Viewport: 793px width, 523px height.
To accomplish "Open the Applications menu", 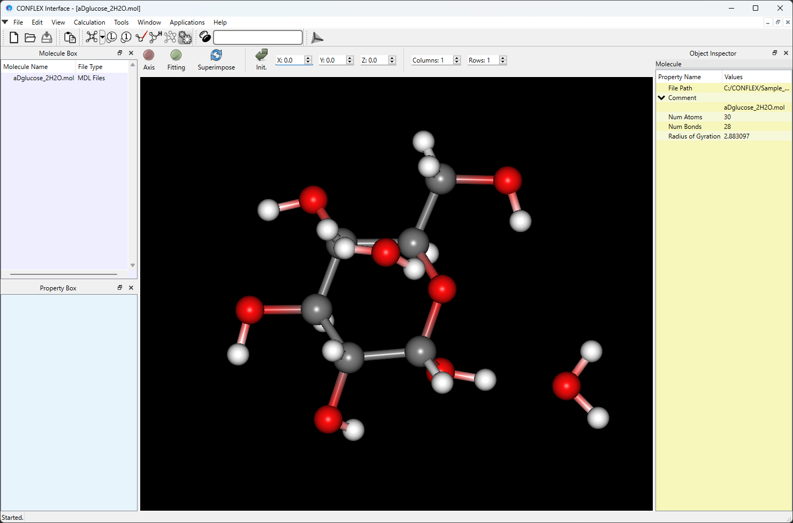I will point(187,22).
